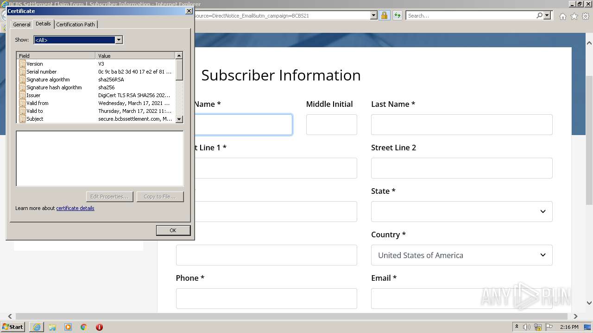Viewport: 593px width, 333px height.
Task: Click the DigiCert TLS RSA SHA256 issuer value
Action: 134,95
